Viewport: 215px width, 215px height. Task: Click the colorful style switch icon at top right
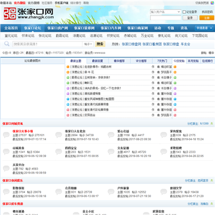click(213, 3)
